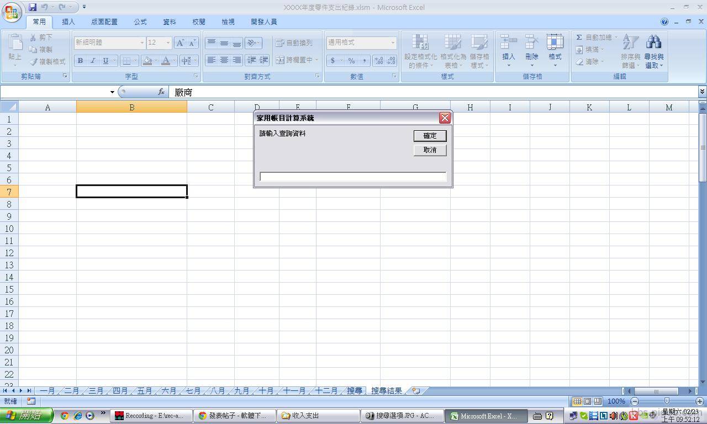The height and width of the screenshot is (424, 707).
Task: Open 排序與篩選 sort and filter
Action: 630,51
